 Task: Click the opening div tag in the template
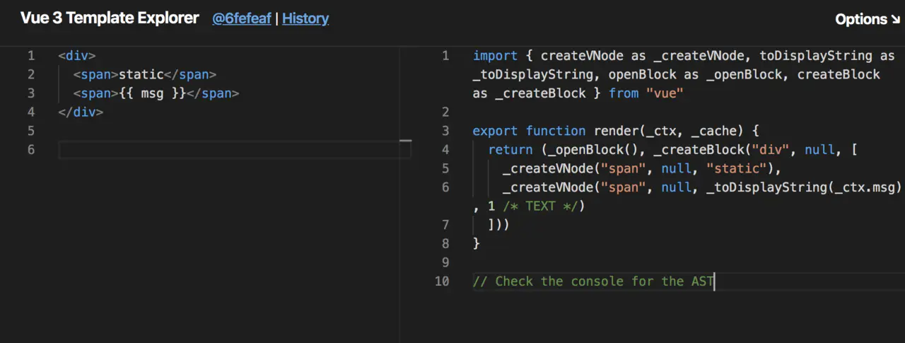click(76, 56)
